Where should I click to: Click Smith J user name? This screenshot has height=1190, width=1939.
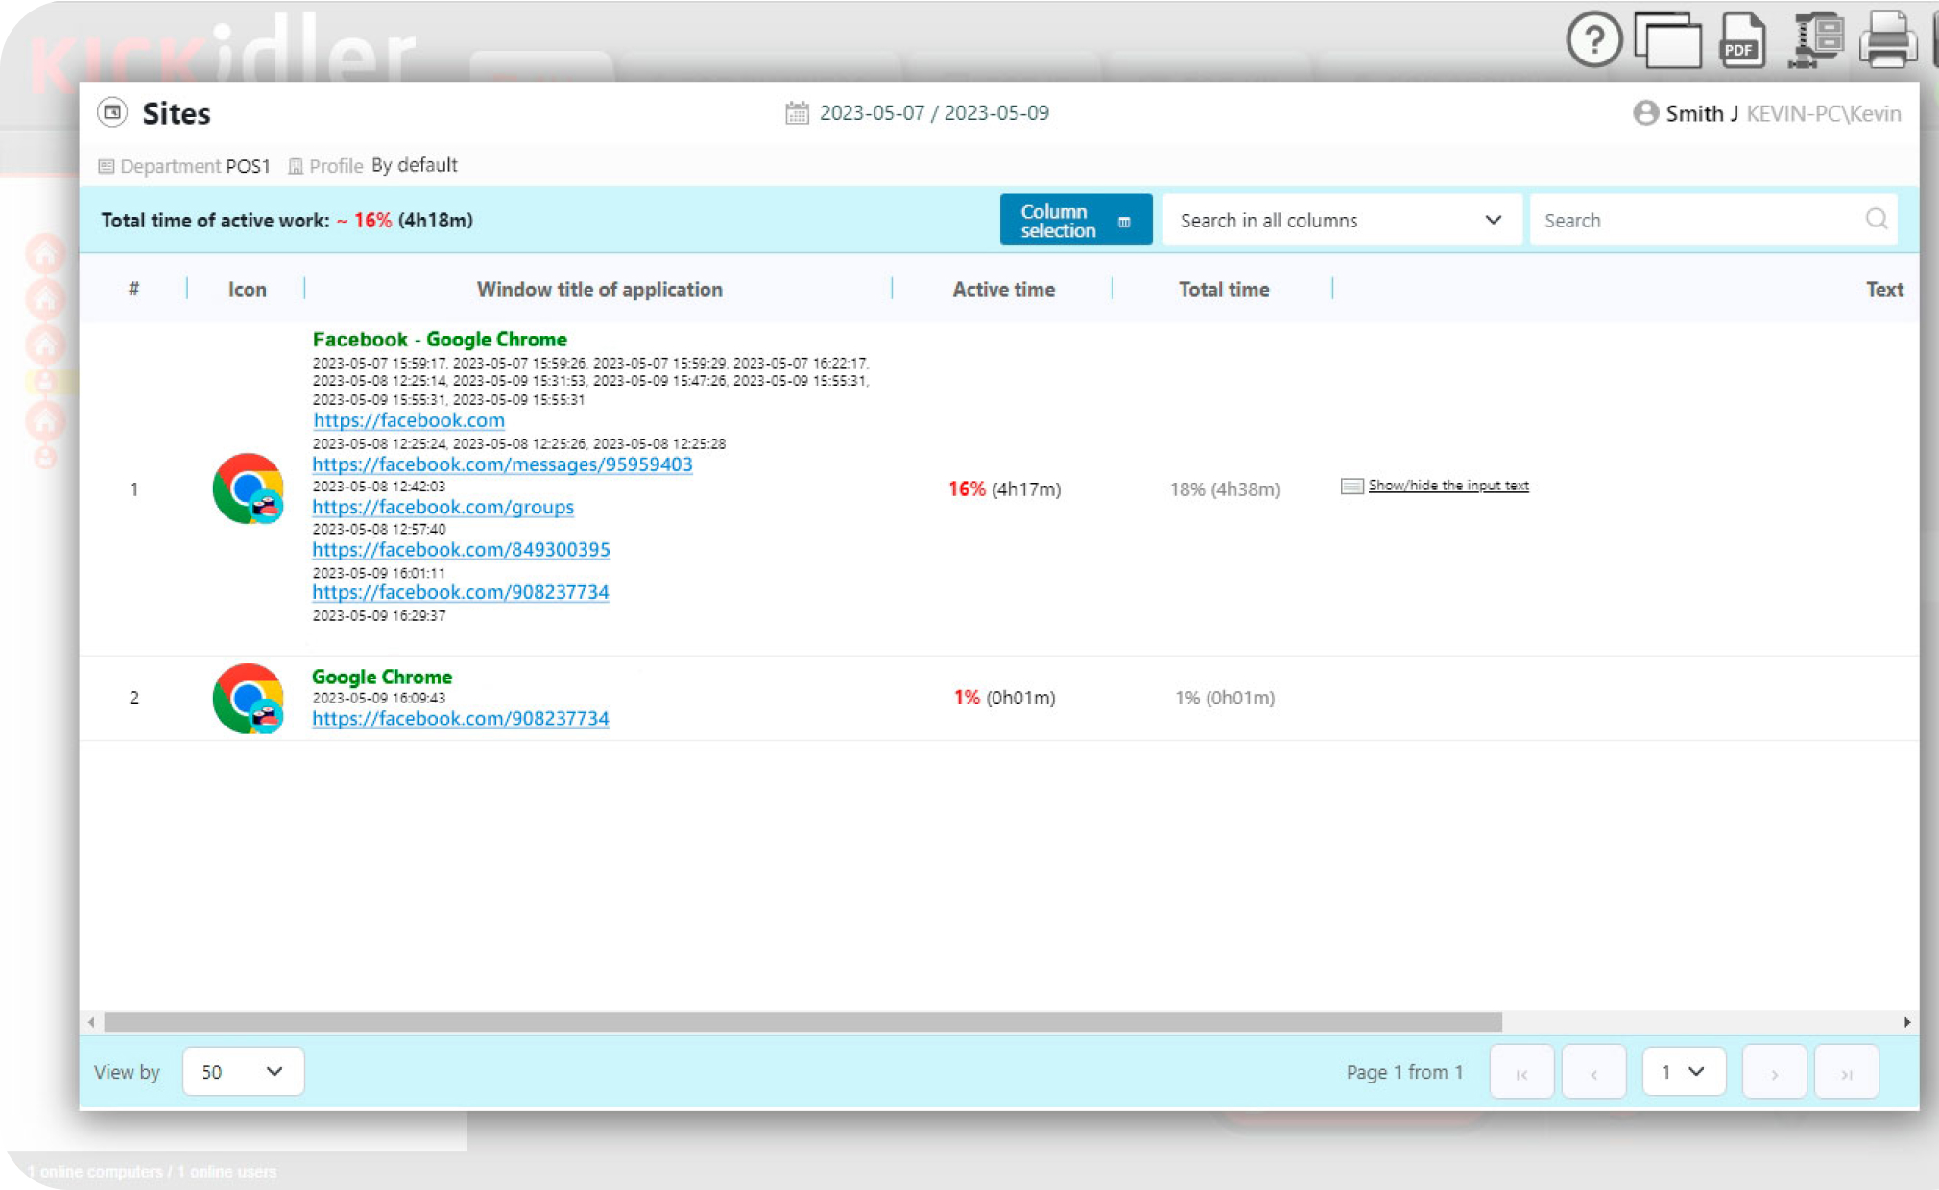click(1702, 113)
